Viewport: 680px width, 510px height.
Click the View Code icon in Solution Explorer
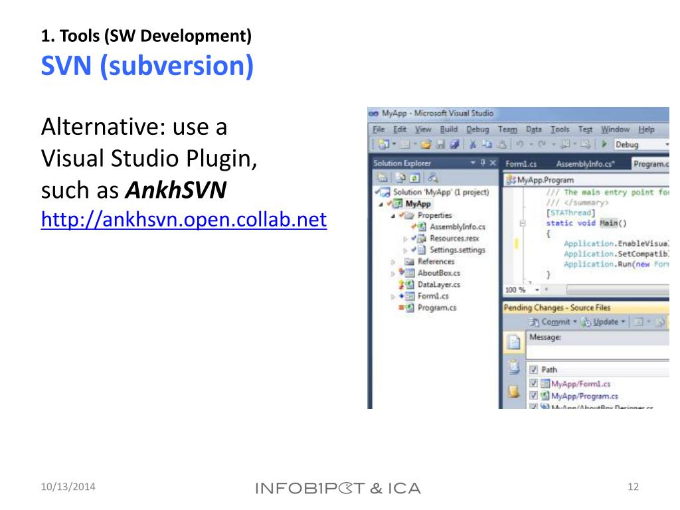pos(433,177)
